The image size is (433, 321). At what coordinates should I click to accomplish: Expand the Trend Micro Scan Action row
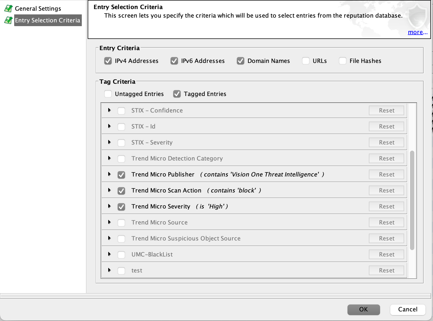click(109, 190)
